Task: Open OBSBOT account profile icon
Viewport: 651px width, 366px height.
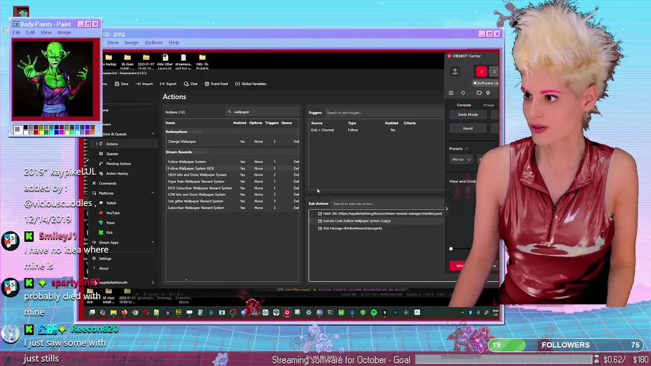Action: pos(455,72)
